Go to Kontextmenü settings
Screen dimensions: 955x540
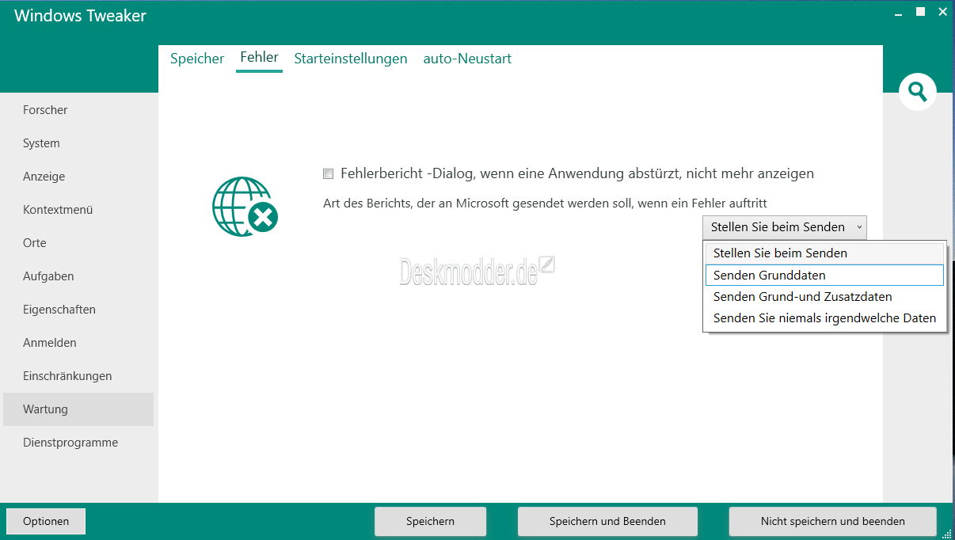tap(78, 210)
